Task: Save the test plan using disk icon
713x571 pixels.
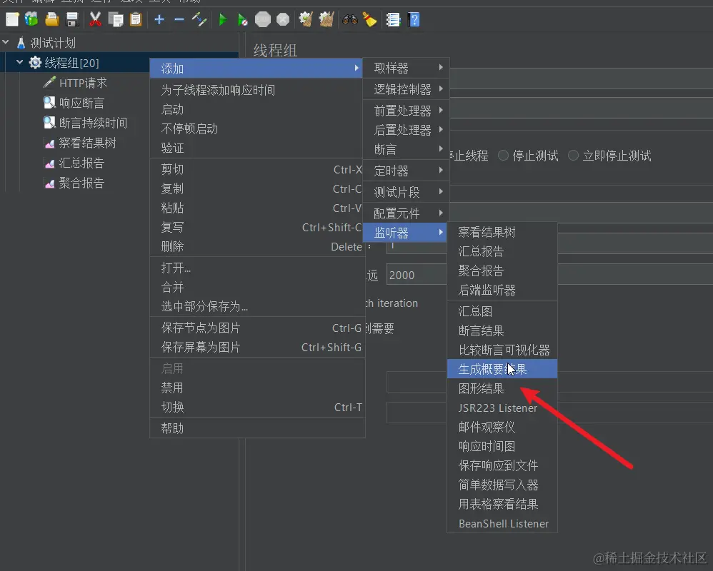Action: click(71, 19)
